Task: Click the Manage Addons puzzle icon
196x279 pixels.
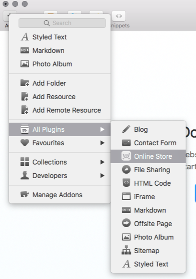Action: click(x=25, y=194)
